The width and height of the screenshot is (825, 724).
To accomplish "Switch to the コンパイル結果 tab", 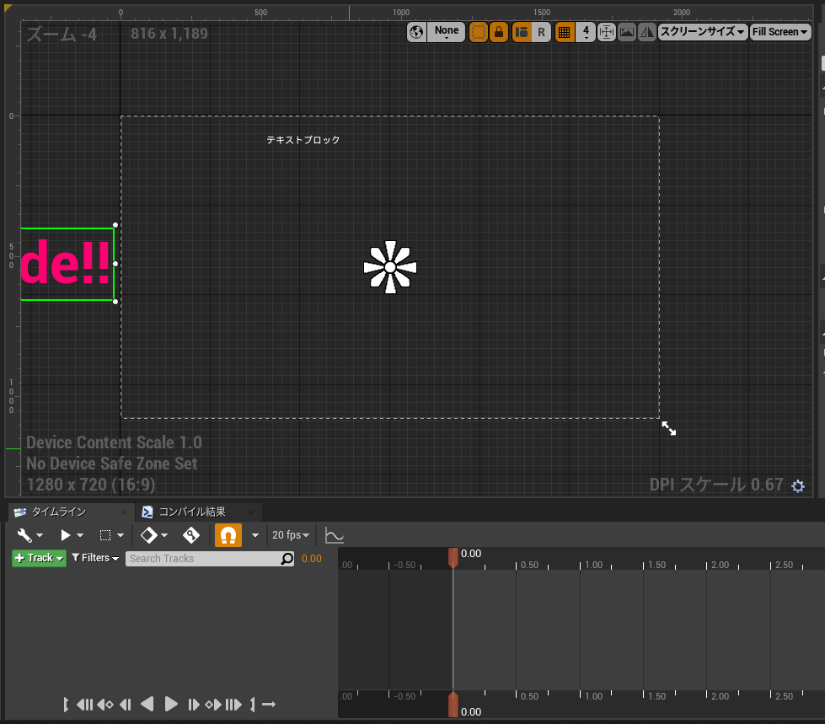I will (x=192, y=512).
